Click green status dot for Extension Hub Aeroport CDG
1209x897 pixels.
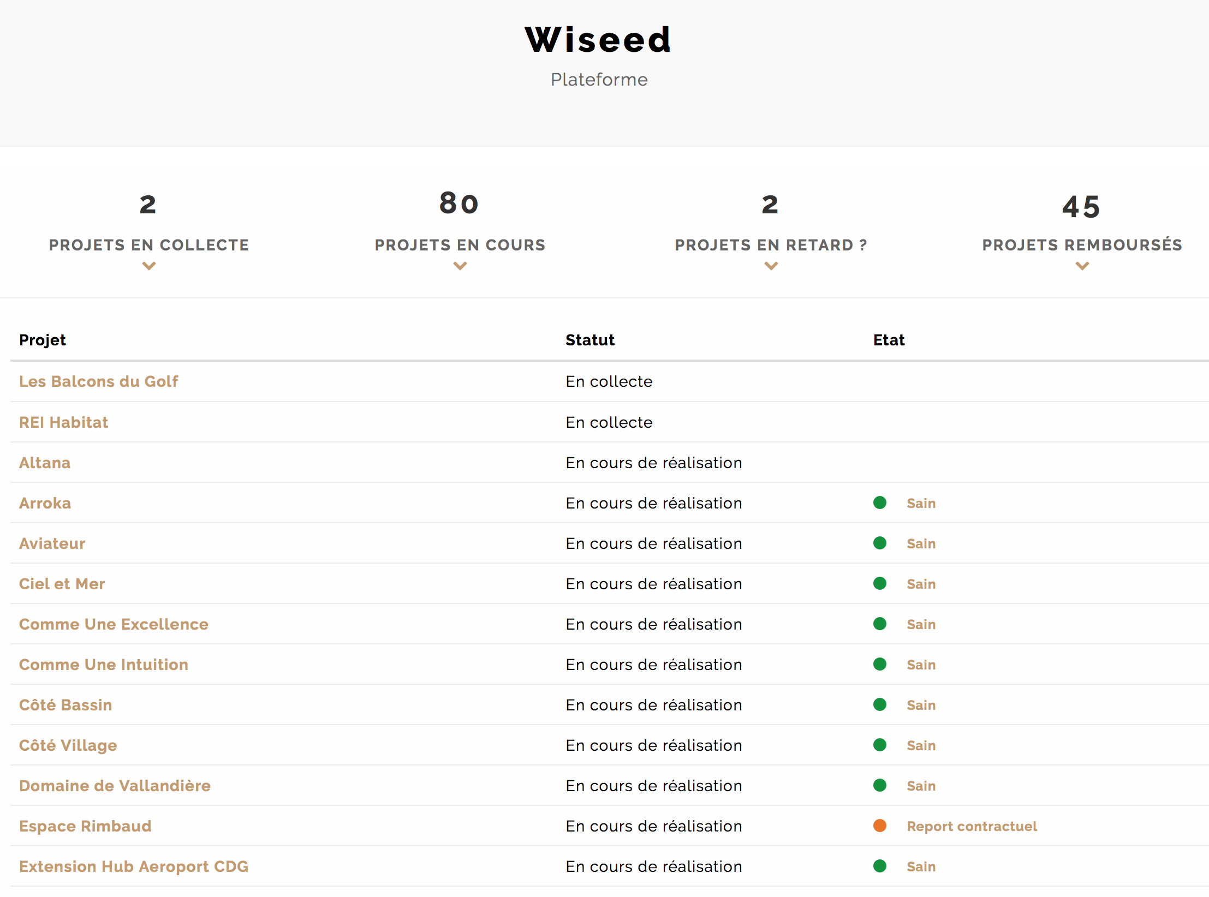point(880,866)
